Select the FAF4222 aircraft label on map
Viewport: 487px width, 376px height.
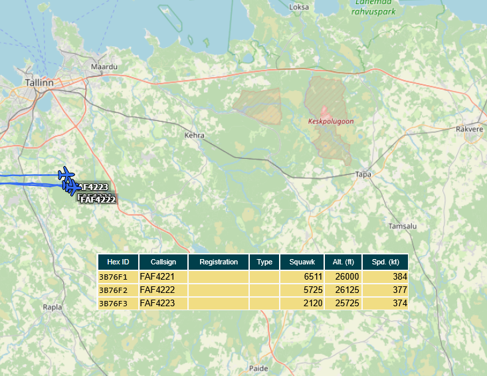pyautogui.click(x=98, y=199)
